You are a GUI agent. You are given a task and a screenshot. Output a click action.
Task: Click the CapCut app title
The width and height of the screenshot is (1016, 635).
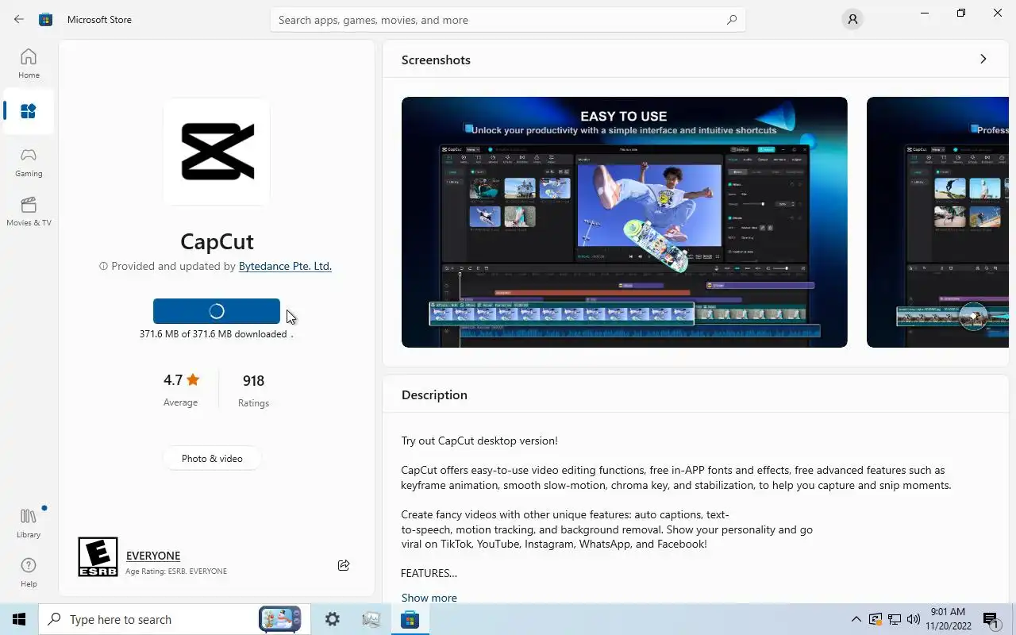[217, 241]
